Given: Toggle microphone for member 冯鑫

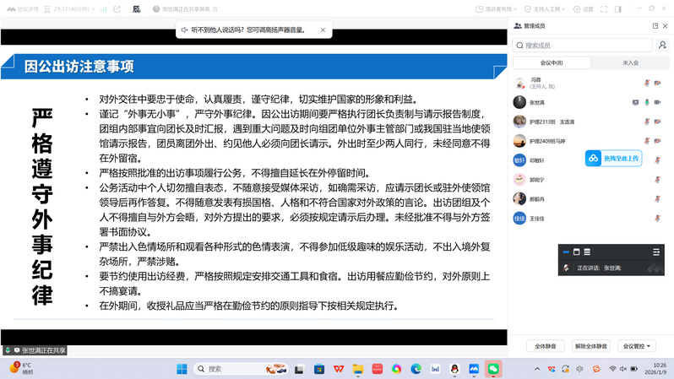Looking at the screenshot, I should coord(647,83).
